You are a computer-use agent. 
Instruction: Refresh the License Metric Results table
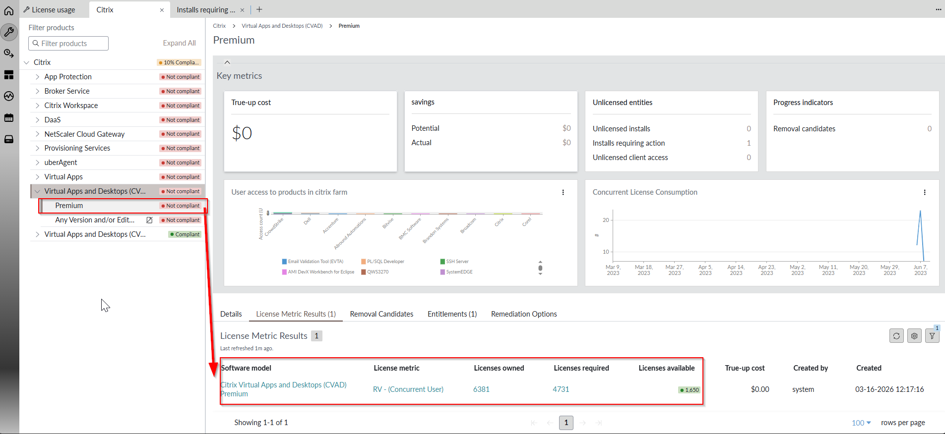coord(896,336)
